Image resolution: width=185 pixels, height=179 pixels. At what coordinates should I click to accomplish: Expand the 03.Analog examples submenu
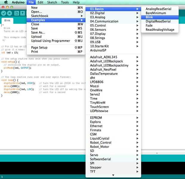pos(113,17)
